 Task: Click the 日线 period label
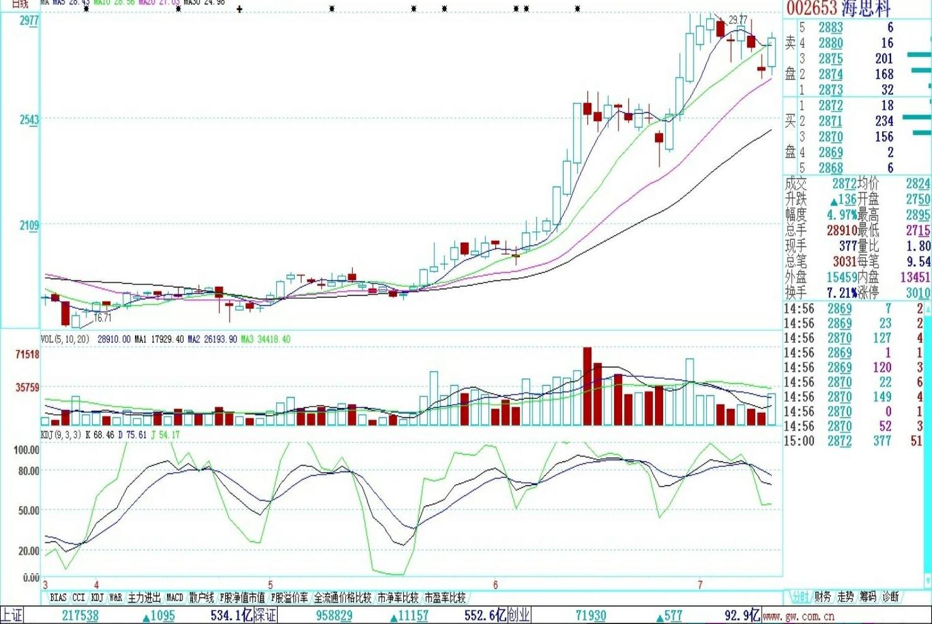point(20,4)
